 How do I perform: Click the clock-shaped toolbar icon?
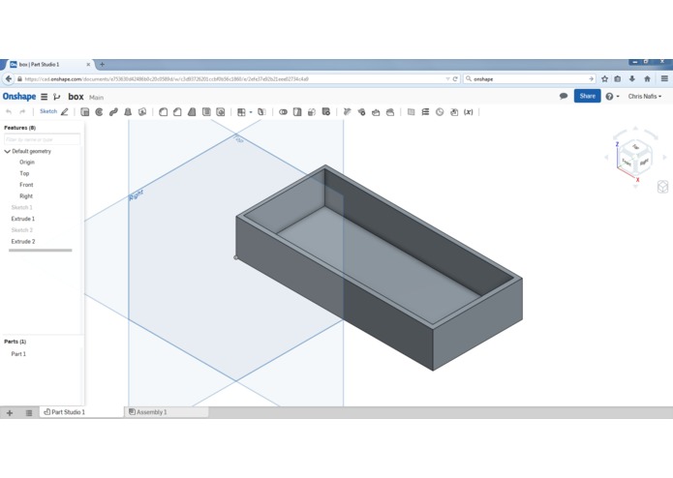coord(440,112)
